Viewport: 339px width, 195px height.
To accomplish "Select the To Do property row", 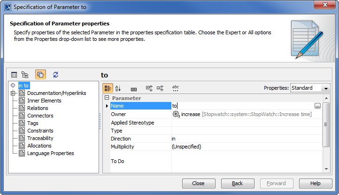I will pos(216,161).
